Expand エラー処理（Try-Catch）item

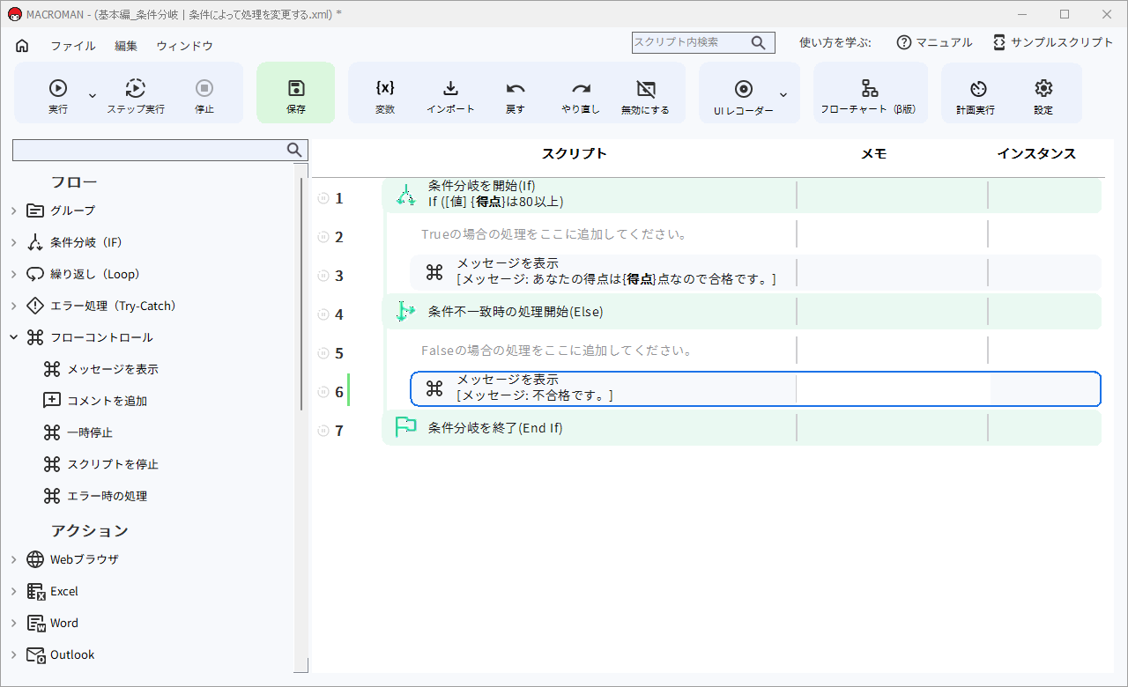pyautogui.click(x=14, y=306)
